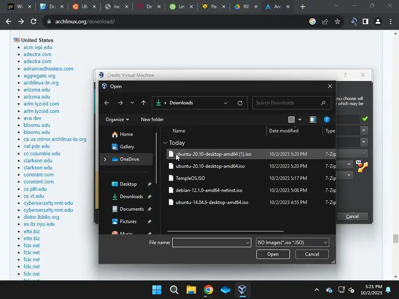This screenshot has height=299, width=399.
Task: Open dialog help icon
Action: (327, 120)
